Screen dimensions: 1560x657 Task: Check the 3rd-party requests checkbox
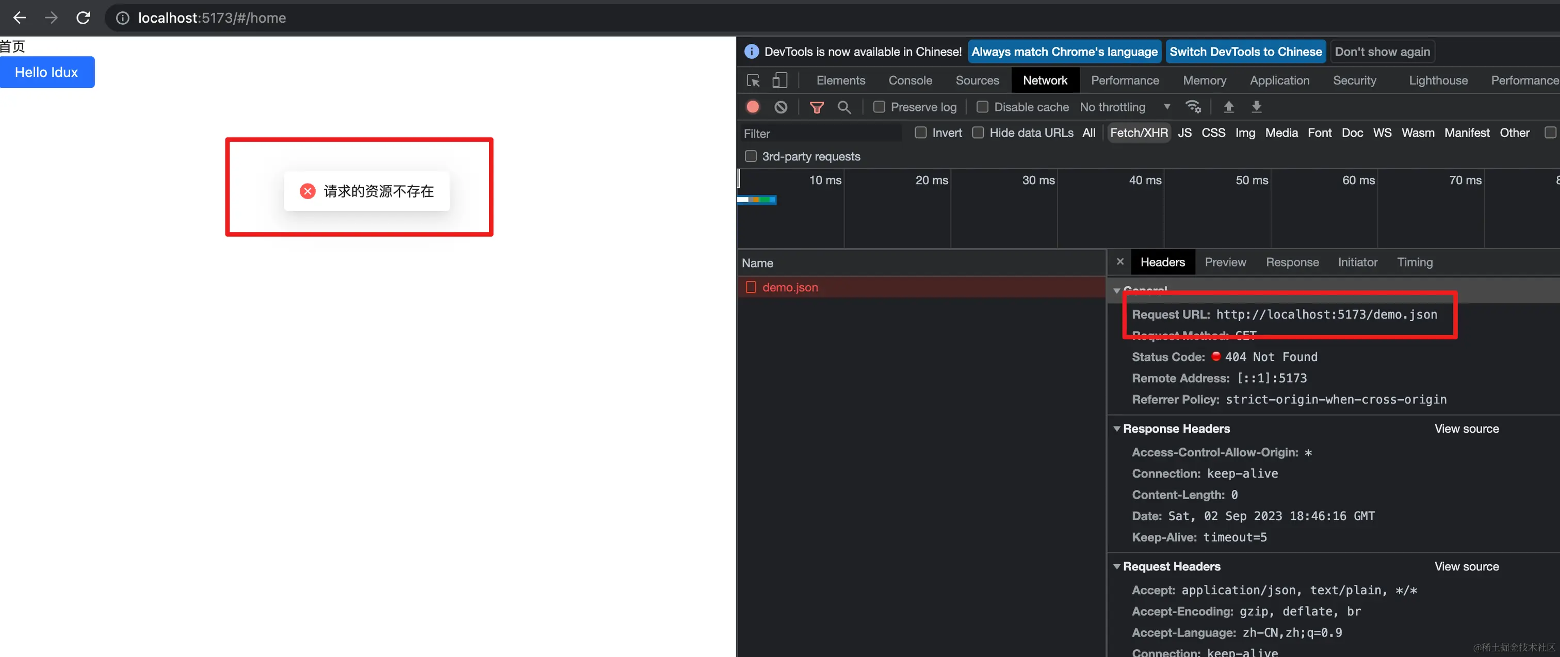point(751,156)
